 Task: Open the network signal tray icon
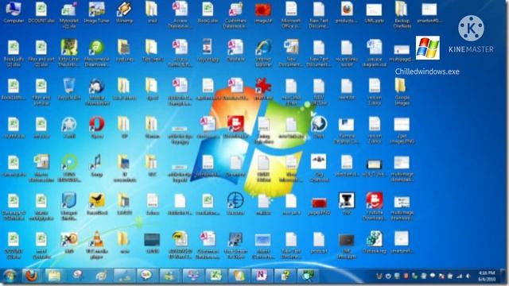[x=459, y=276]
